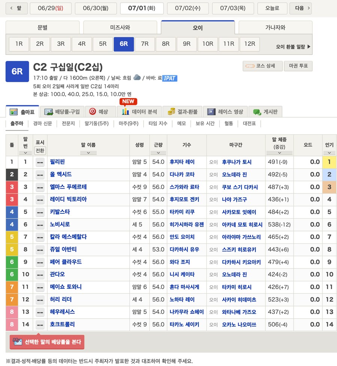Open the 근량 column sort dropdown
This screenshot has height=366, width=337.
pyautogui.click(x=158, y=153)
